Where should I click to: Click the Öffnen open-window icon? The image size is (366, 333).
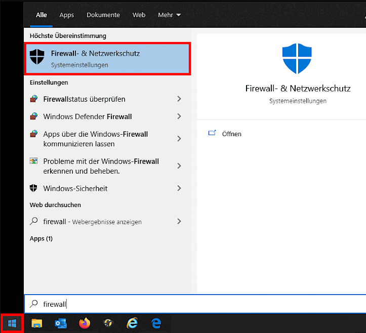click(212, 133)
